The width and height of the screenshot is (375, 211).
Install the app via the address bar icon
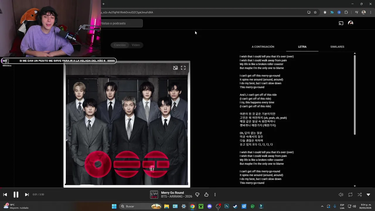309,12
